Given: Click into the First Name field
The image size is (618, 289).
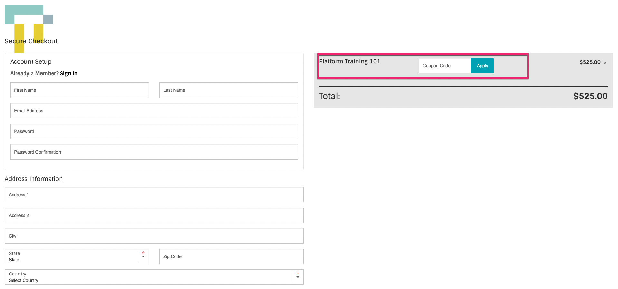Looking at the screenshot, I should tap(80, 90).
